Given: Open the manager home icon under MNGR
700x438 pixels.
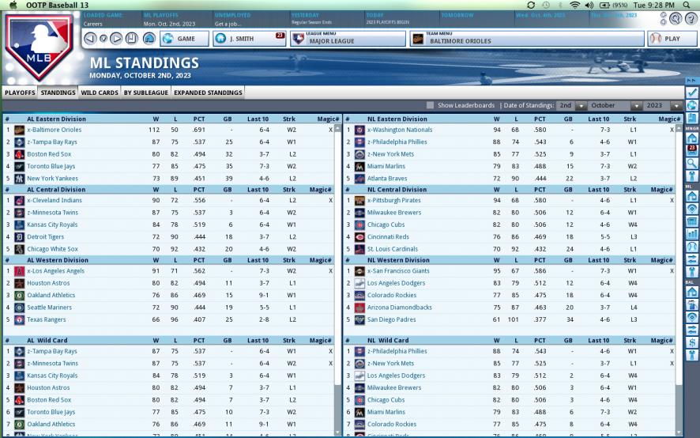Looking at the screenshot, I should 692,138.
